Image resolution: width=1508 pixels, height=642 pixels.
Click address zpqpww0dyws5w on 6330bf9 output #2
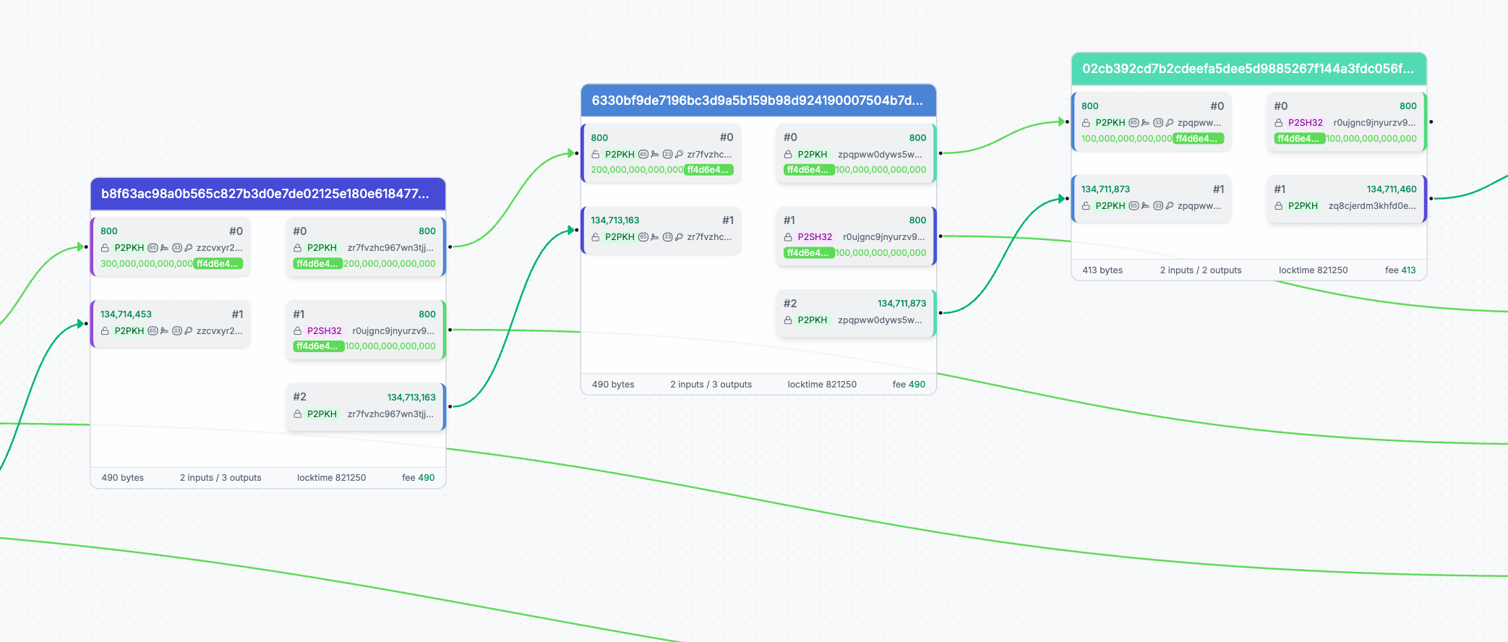click(880, 320)
